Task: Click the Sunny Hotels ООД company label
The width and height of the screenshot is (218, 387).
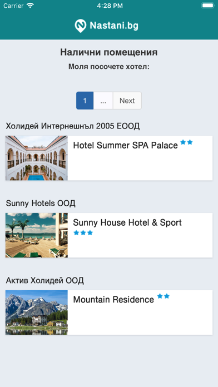Action: point(41,204)
